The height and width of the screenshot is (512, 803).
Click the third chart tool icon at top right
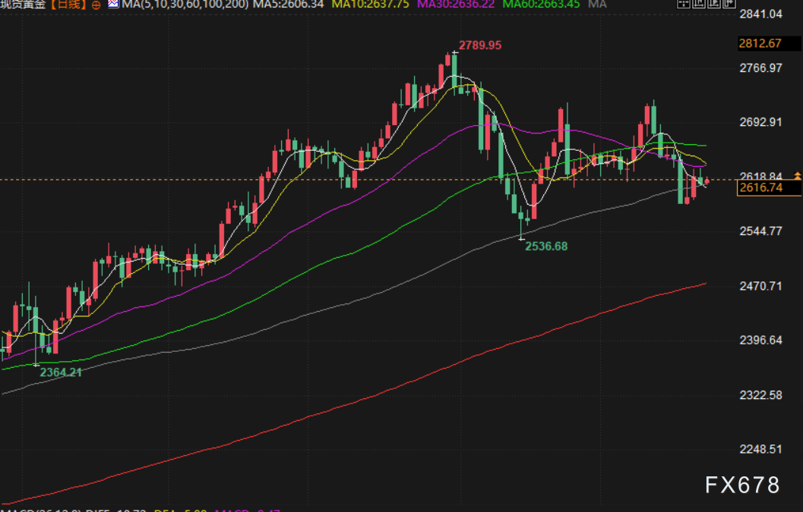714,4
